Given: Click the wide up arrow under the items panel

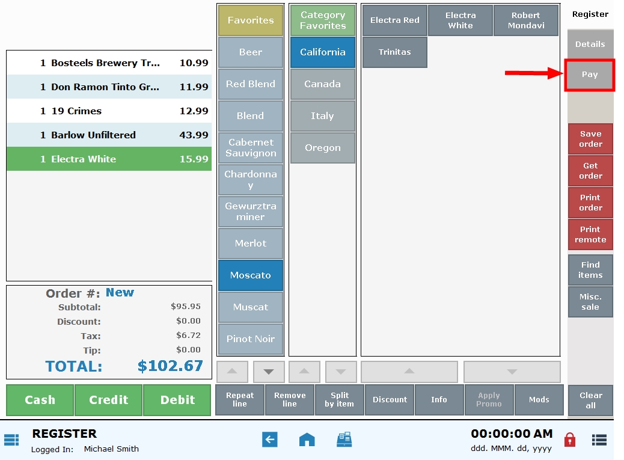Looking at the screenshot, I should tap(409, 372).
